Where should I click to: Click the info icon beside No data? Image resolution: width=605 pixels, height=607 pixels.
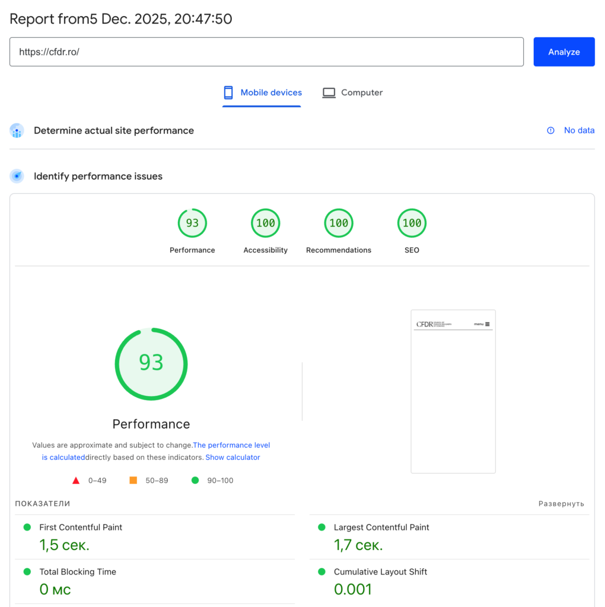point(550,130)
